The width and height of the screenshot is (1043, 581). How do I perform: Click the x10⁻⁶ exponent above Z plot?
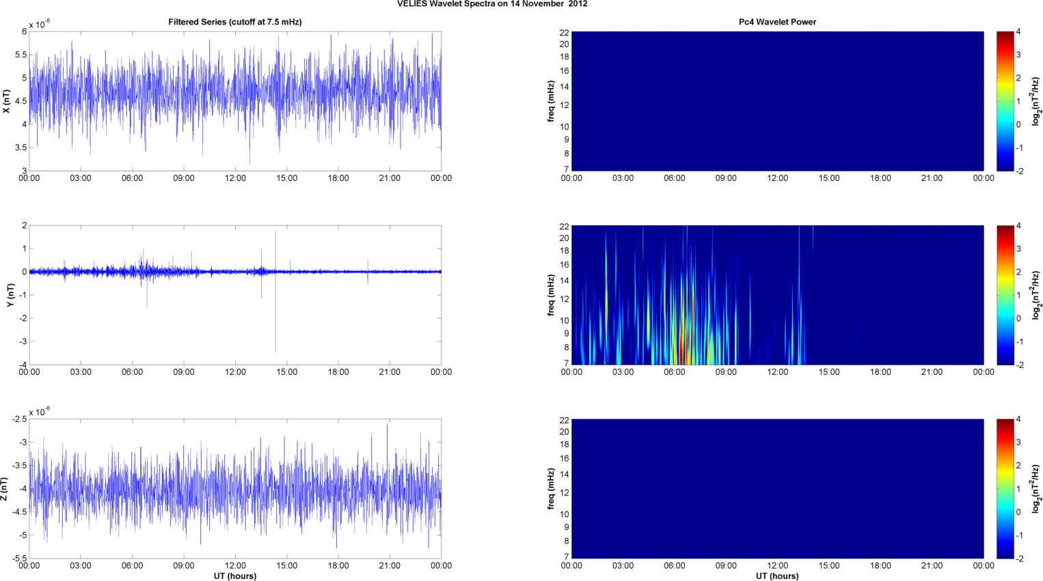coord(40,412)
